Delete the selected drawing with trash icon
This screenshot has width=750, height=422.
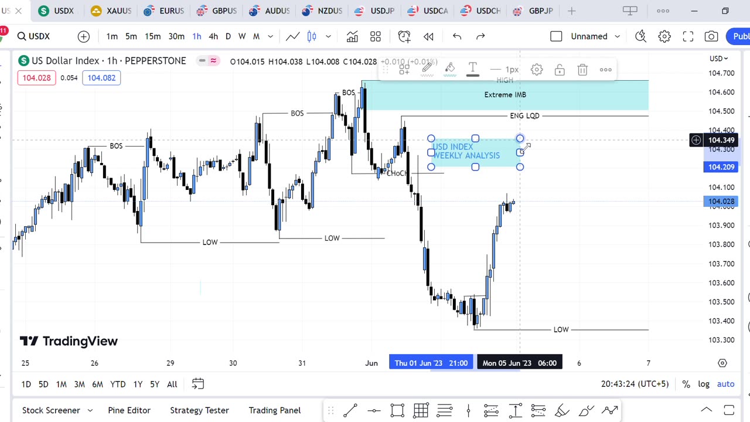(582, 70)
